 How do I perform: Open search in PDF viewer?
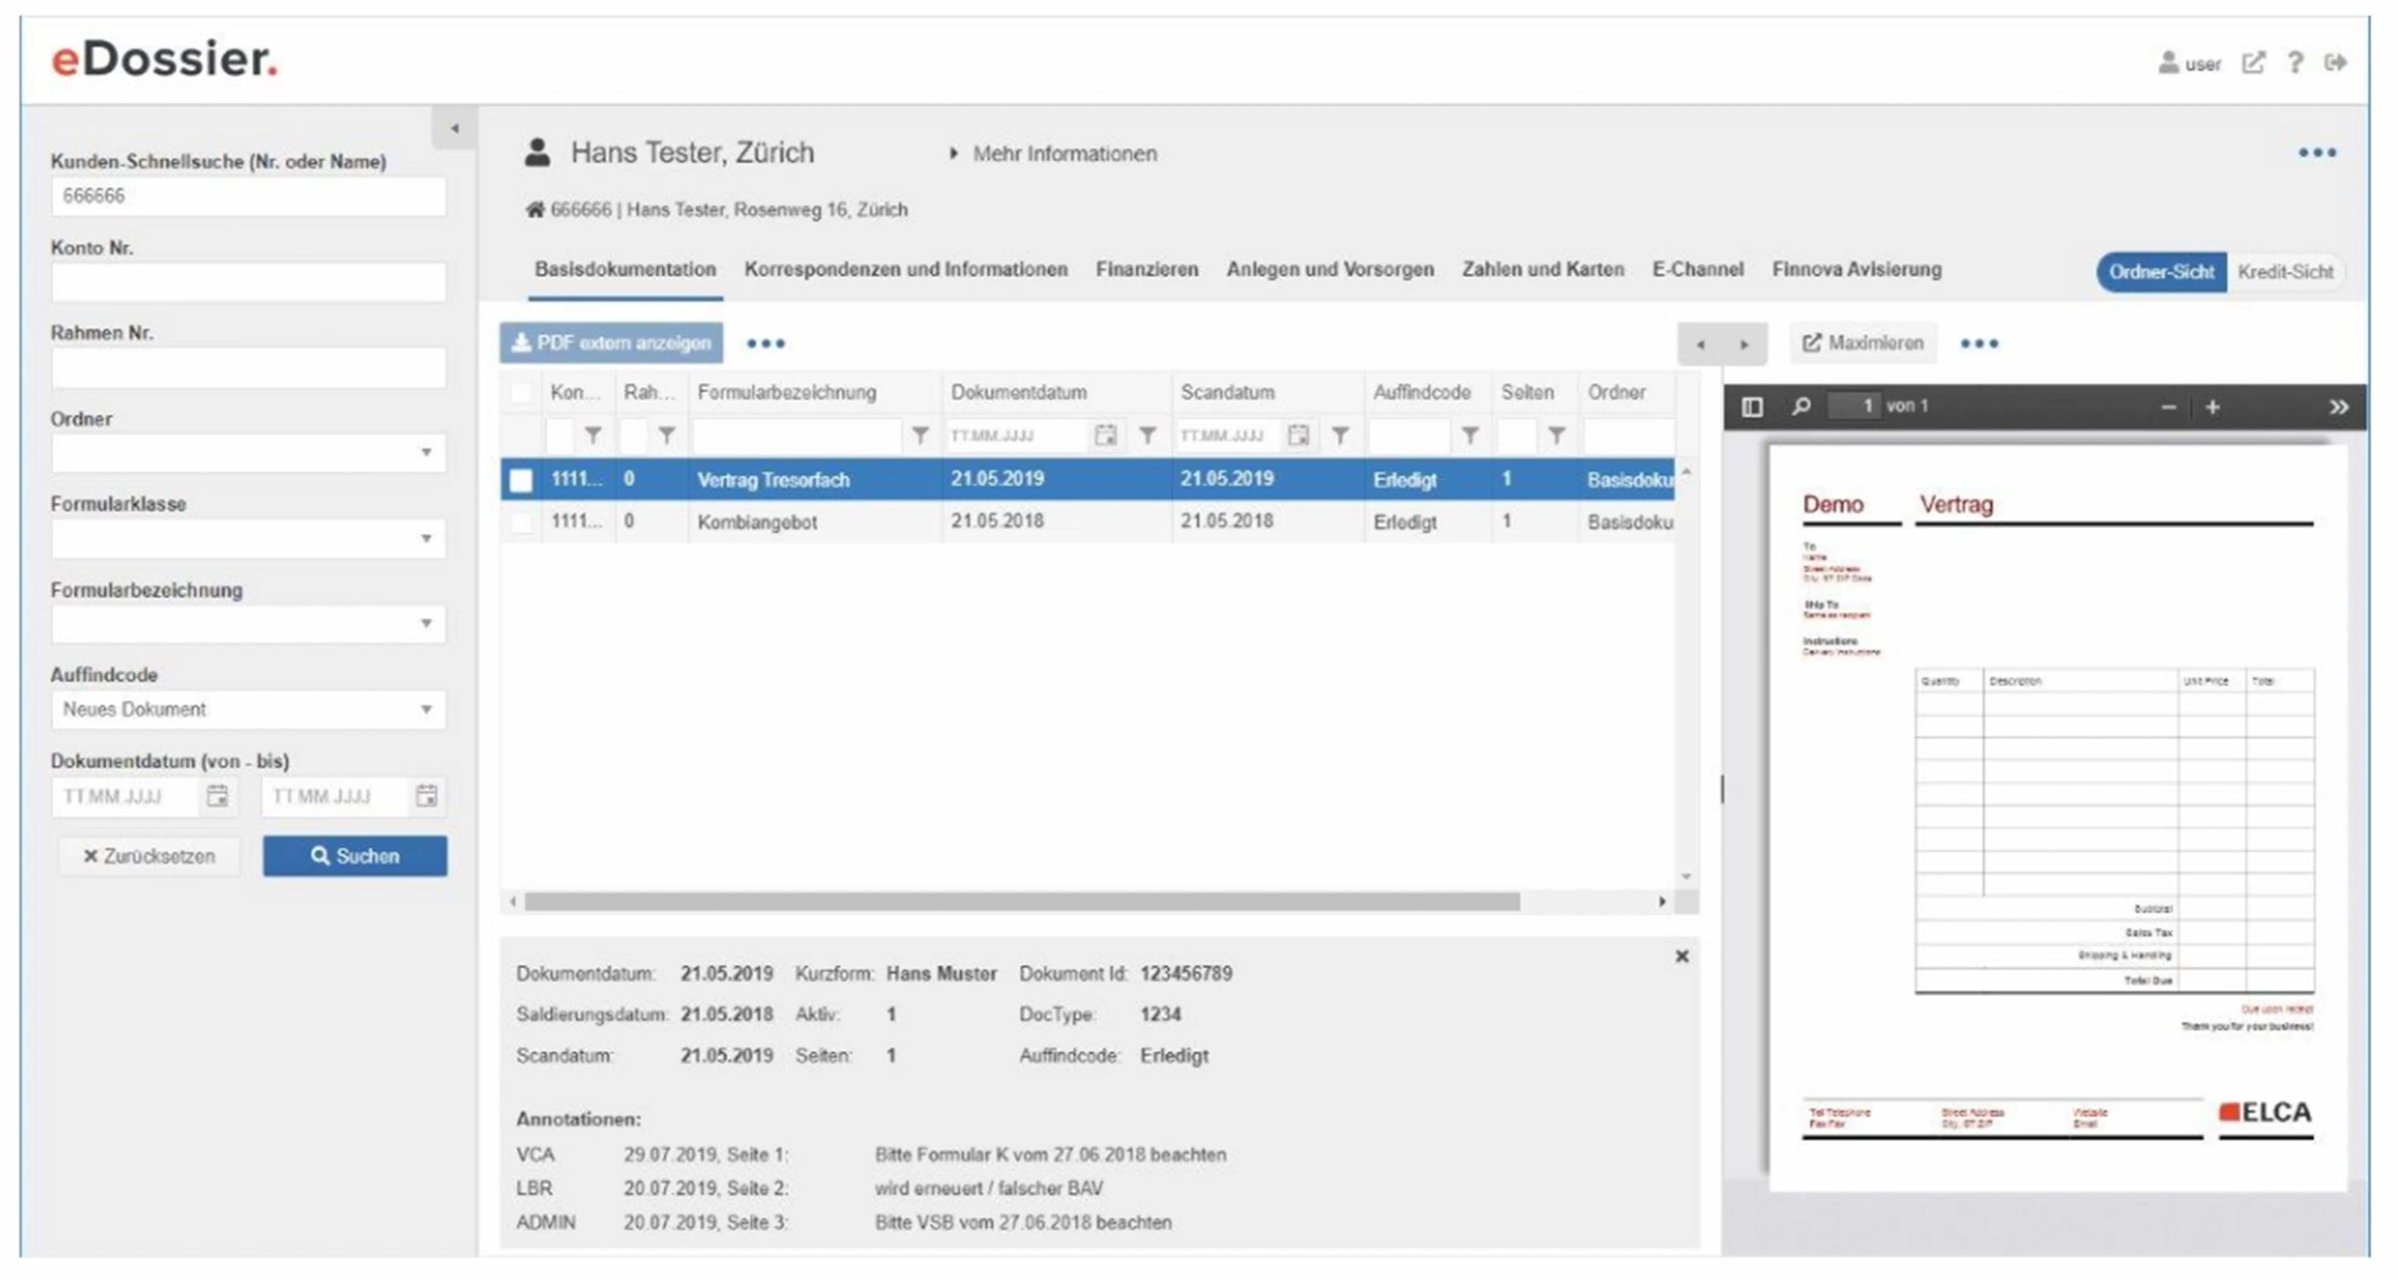coord(1801,407)
